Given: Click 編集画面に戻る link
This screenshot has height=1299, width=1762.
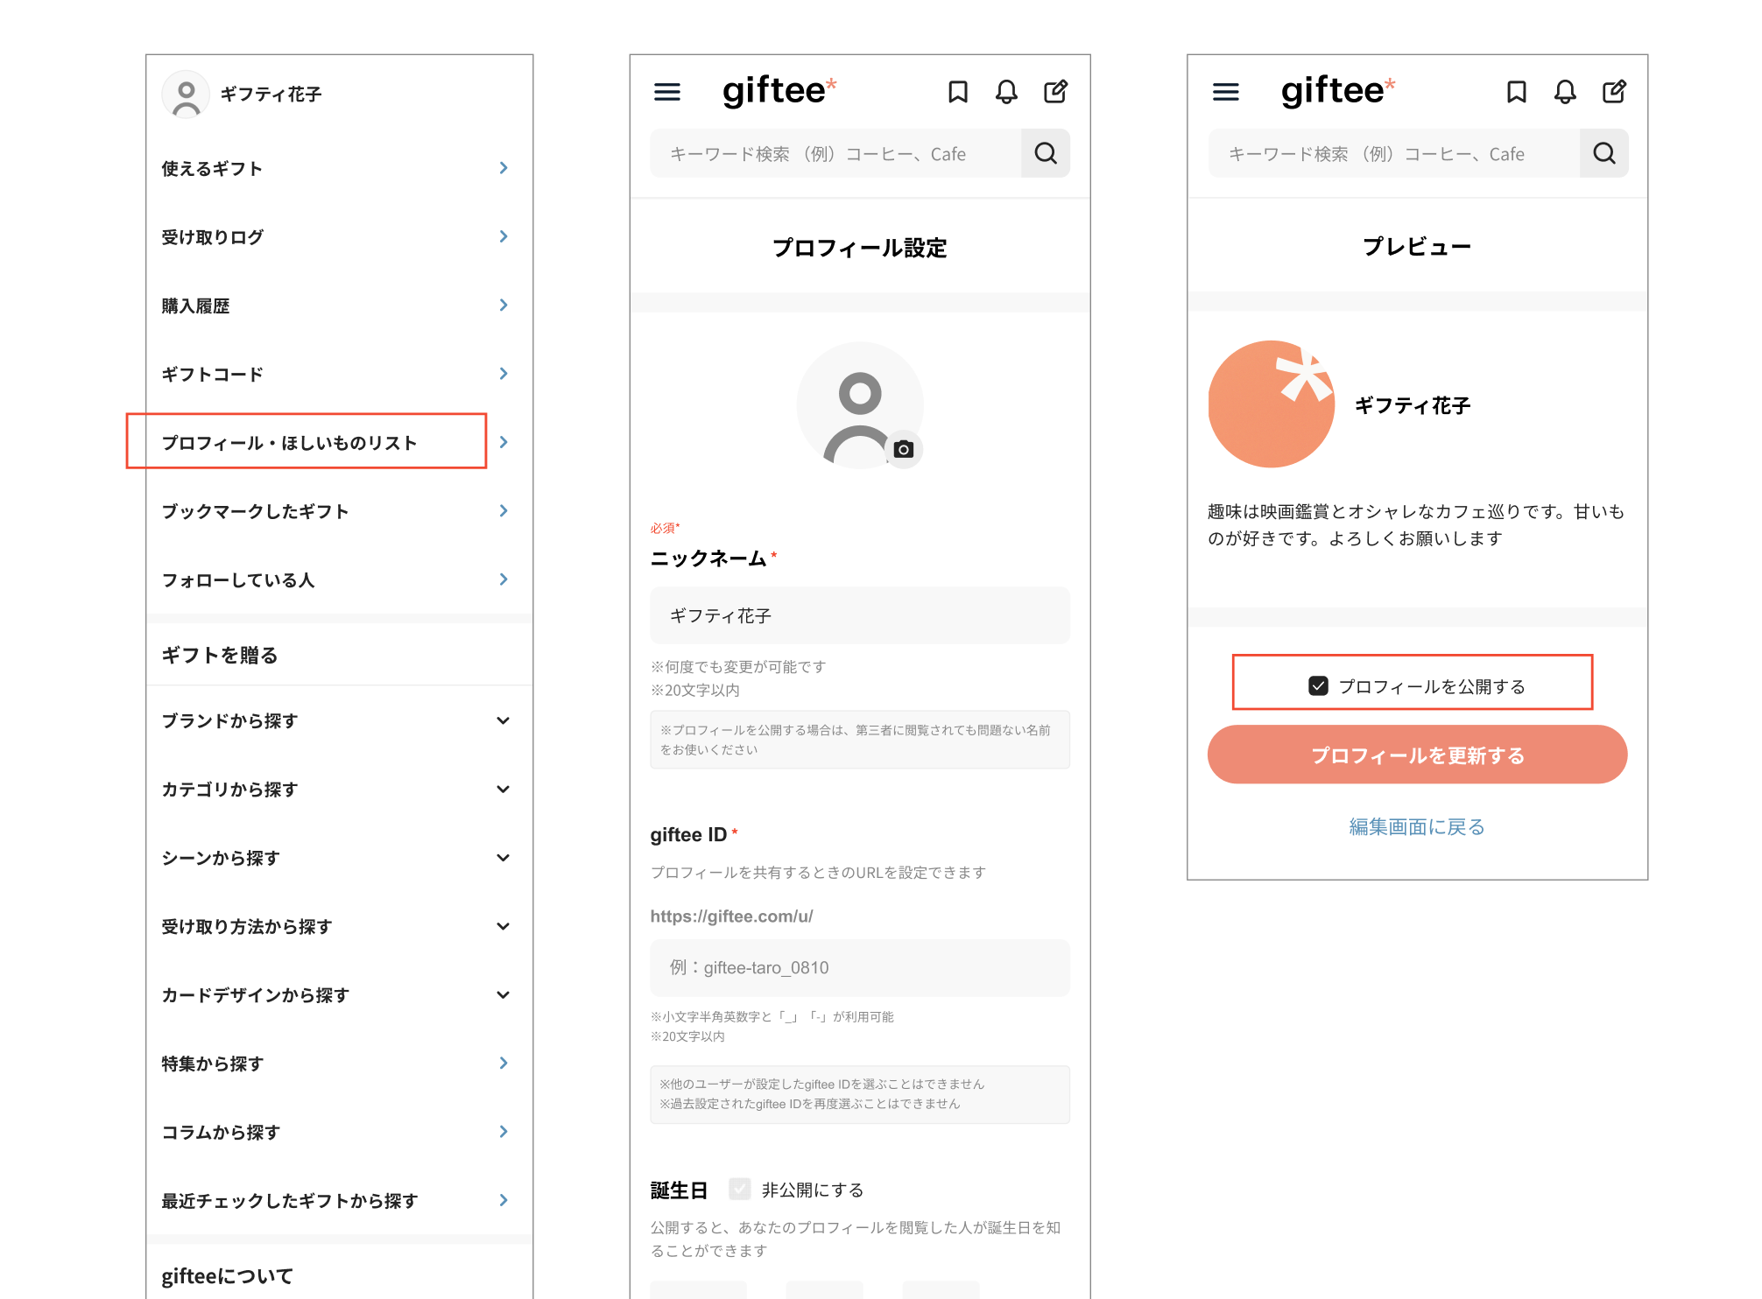Looking at the screenshot, I should tap(1417, 827).
